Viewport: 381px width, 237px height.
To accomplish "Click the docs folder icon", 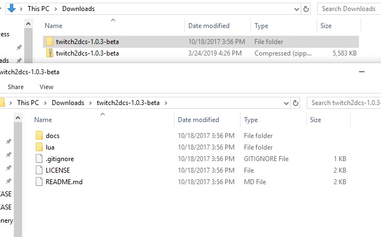I will click(x=39, y=135).
